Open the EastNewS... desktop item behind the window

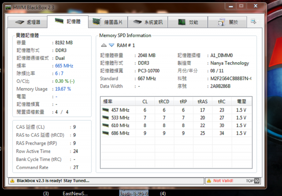pos(75,193)
